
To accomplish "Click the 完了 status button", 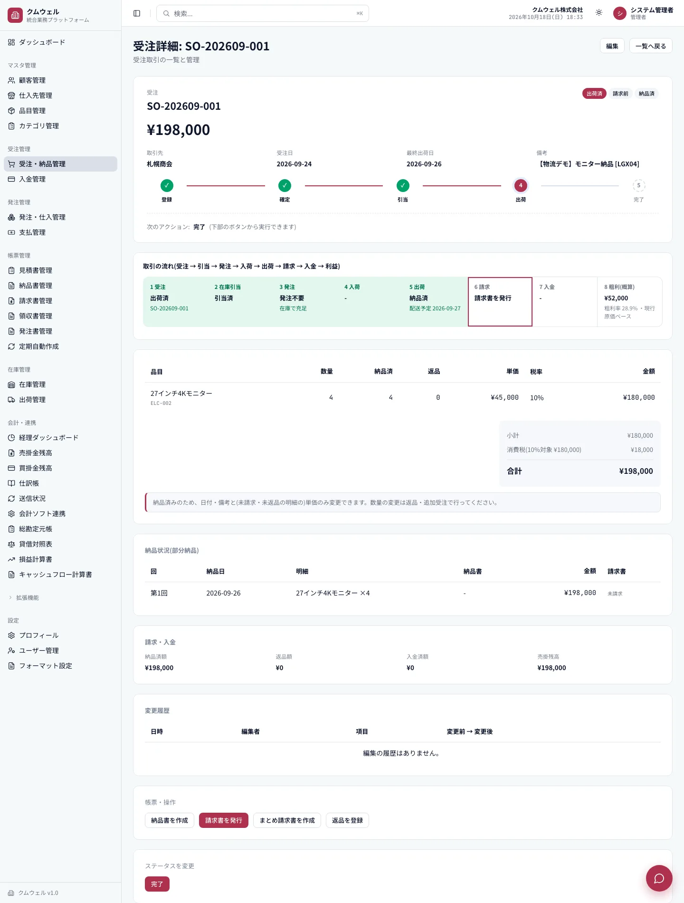I will 157,884.
